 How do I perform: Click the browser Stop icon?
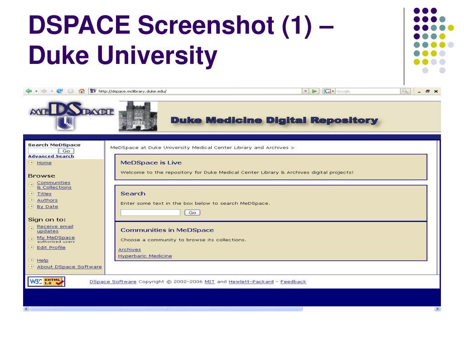tap(70, 91)
